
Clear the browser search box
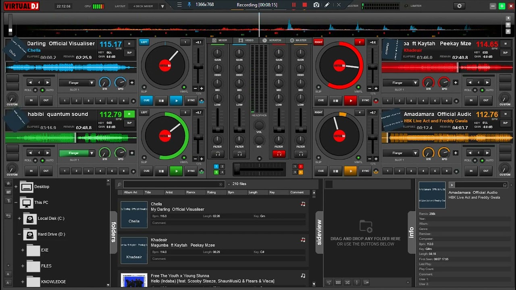tap(221, 184)
